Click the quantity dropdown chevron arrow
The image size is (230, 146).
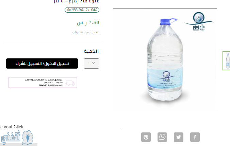tap(94, 63)
